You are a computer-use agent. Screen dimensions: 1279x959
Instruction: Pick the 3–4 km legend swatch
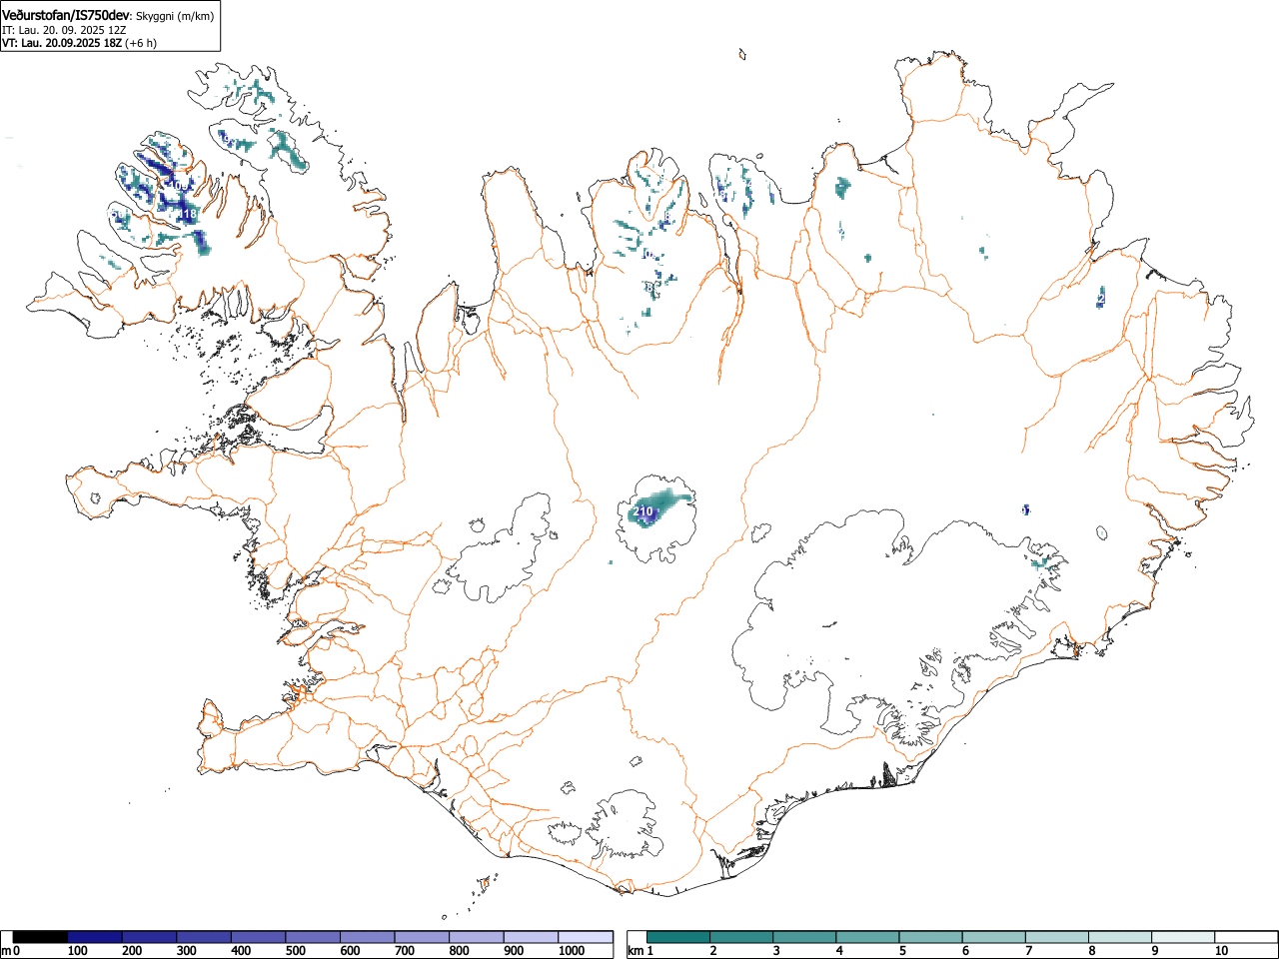805,937
